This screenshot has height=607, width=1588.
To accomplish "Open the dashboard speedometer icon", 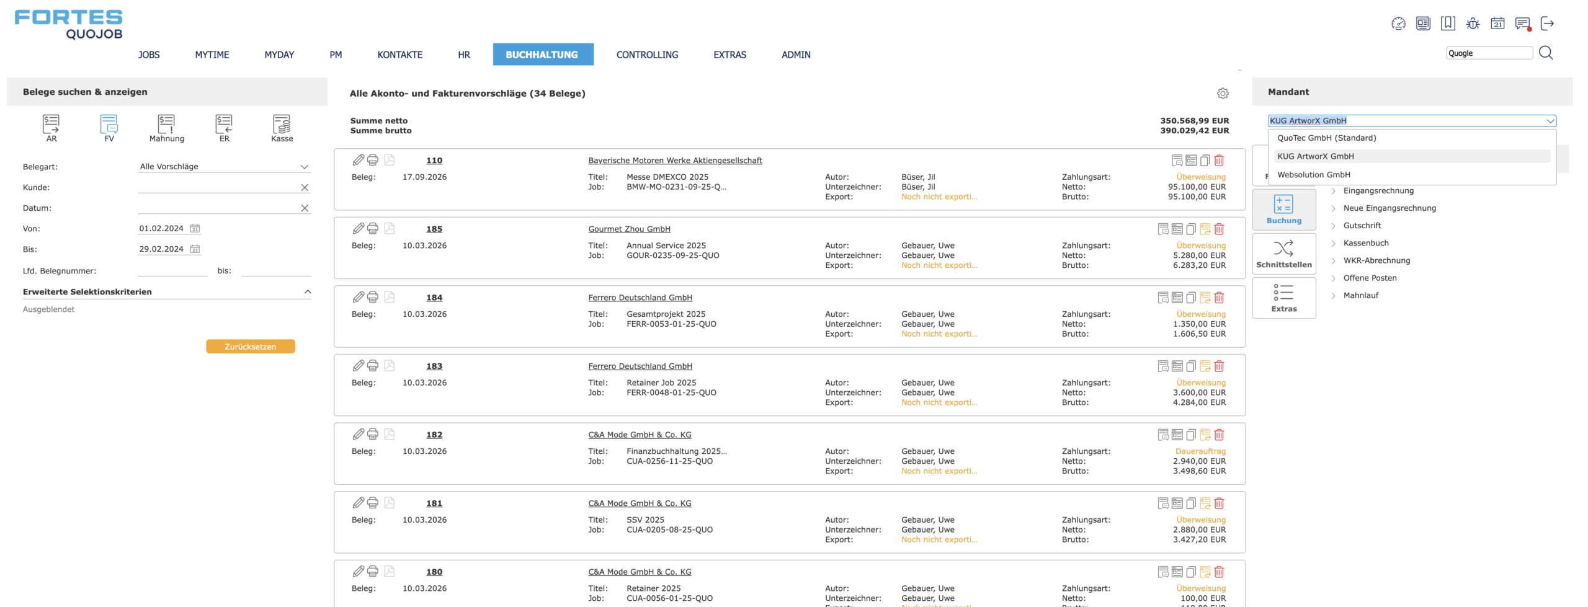I will (x=1398, y=24).
